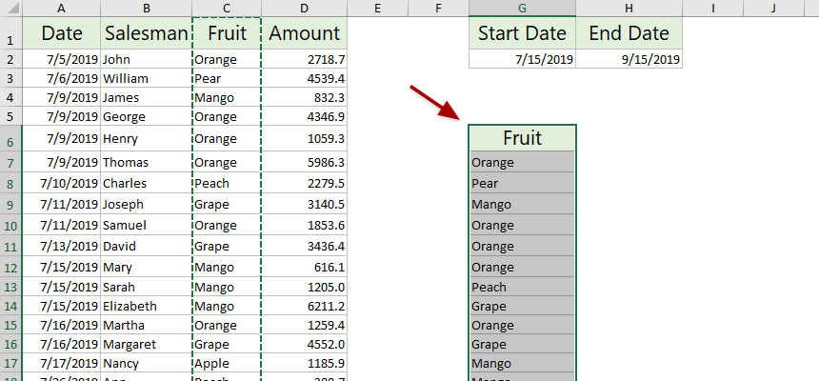
Task: Select the Pear cell in gray list
Action: (x=522, y=183)
